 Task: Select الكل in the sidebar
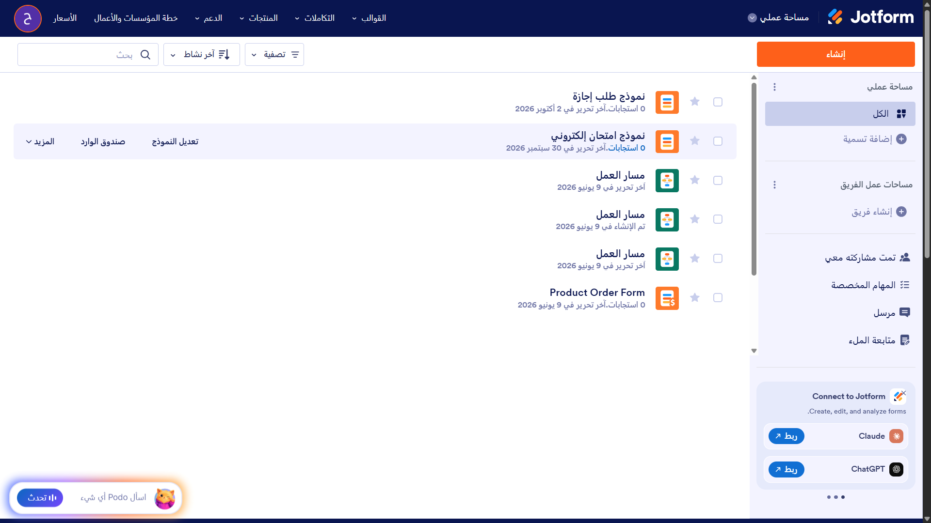(x=840, y=114)
